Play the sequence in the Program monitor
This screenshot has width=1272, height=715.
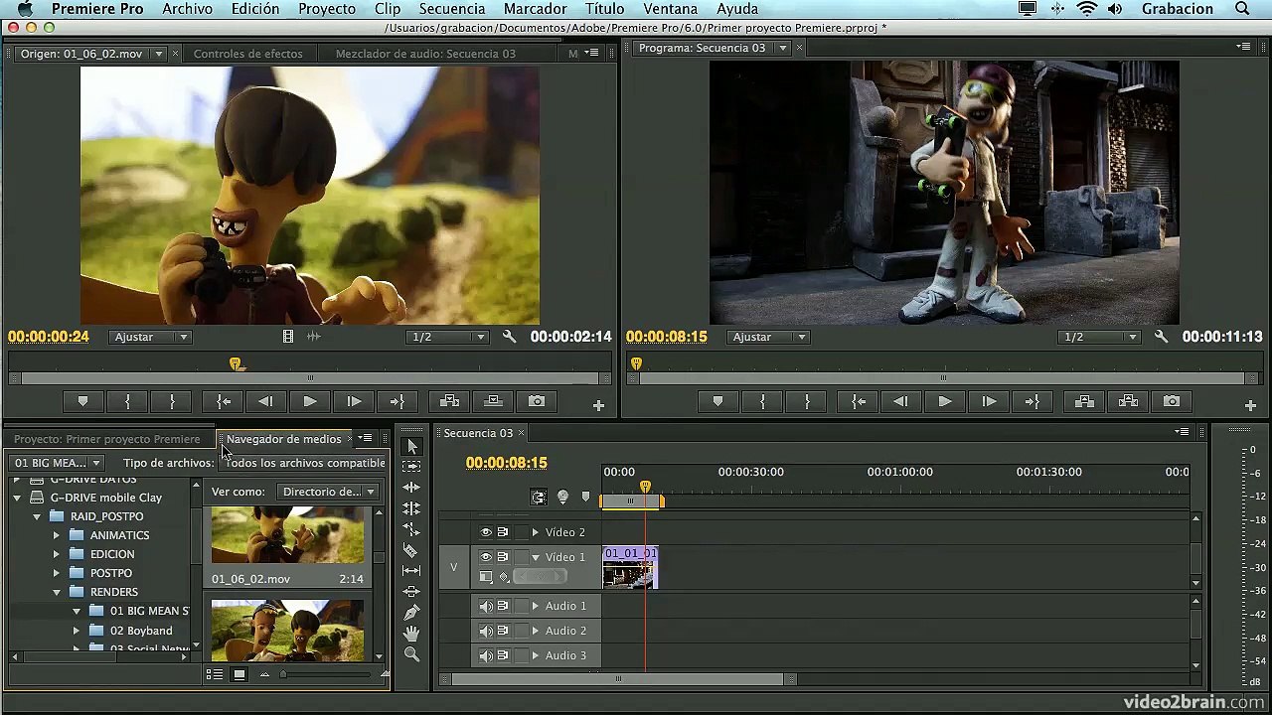[944, 401]
